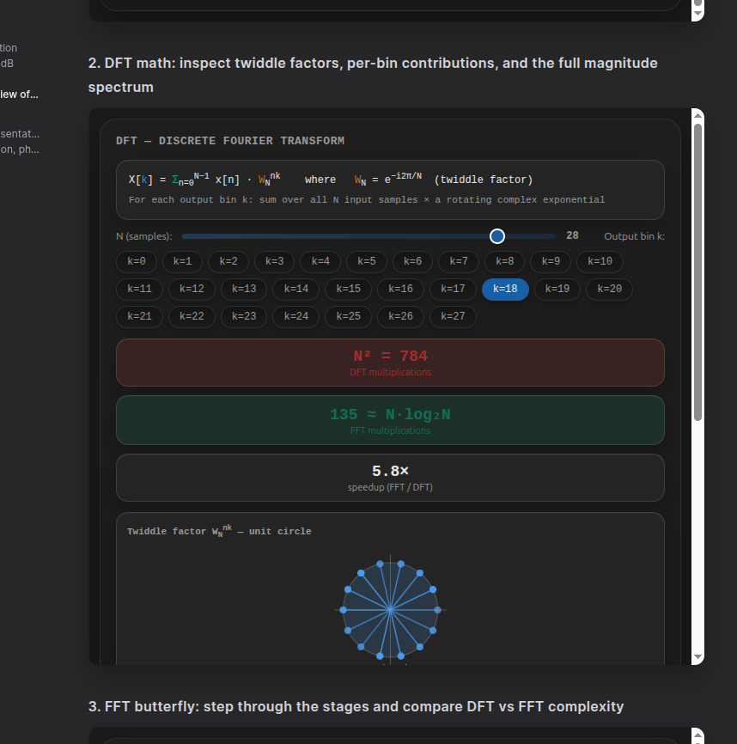
Task: Click the sidebar link ending 'iew of...'
Action: pos(19,95)
